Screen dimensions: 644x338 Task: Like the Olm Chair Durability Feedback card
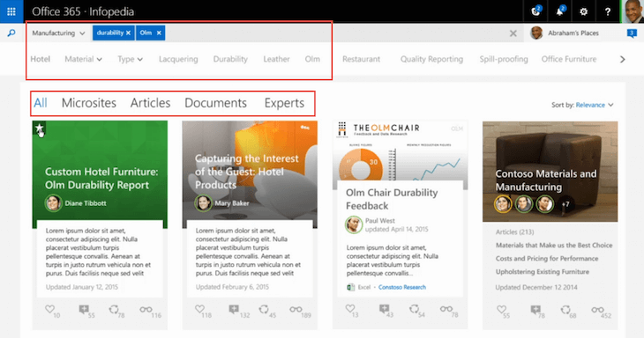(x=350, y=309)
